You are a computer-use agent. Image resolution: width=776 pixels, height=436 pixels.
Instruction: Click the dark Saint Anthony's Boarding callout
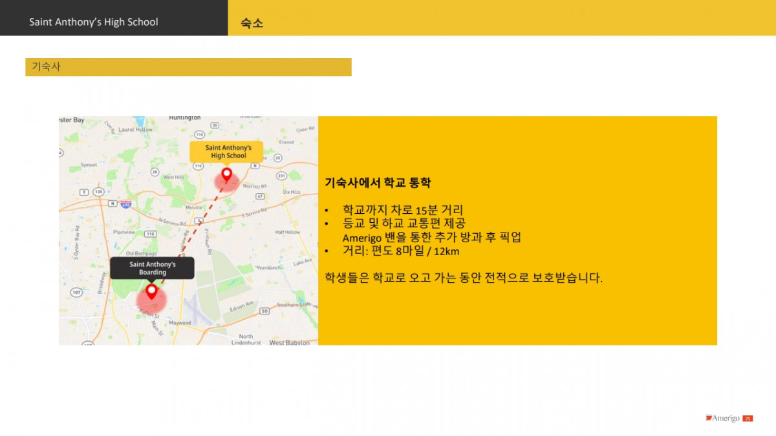152,268
